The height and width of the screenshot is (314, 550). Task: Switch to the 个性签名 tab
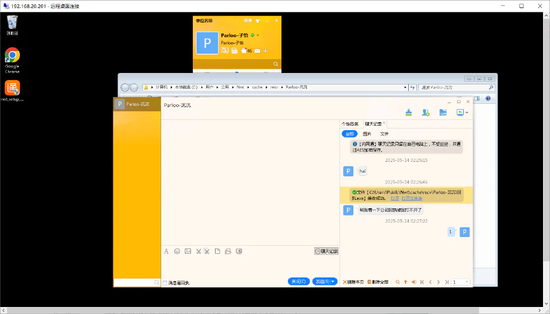[x=350, y=124]
